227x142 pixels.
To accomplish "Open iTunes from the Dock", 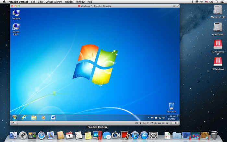I will pyautogui.click(x=135, y=136).
